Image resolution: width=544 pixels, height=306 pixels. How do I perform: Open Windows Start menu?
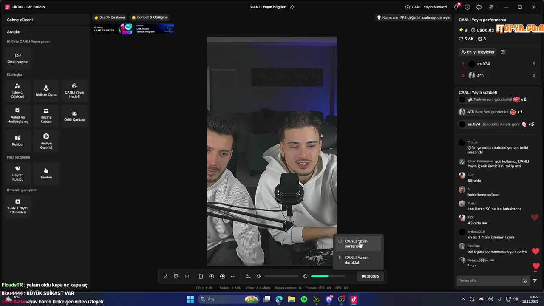point(190,299)
